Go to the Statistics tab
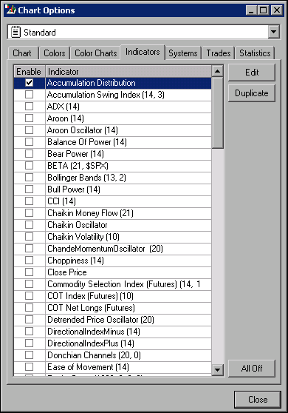288x413 pixels. (255, 53)
